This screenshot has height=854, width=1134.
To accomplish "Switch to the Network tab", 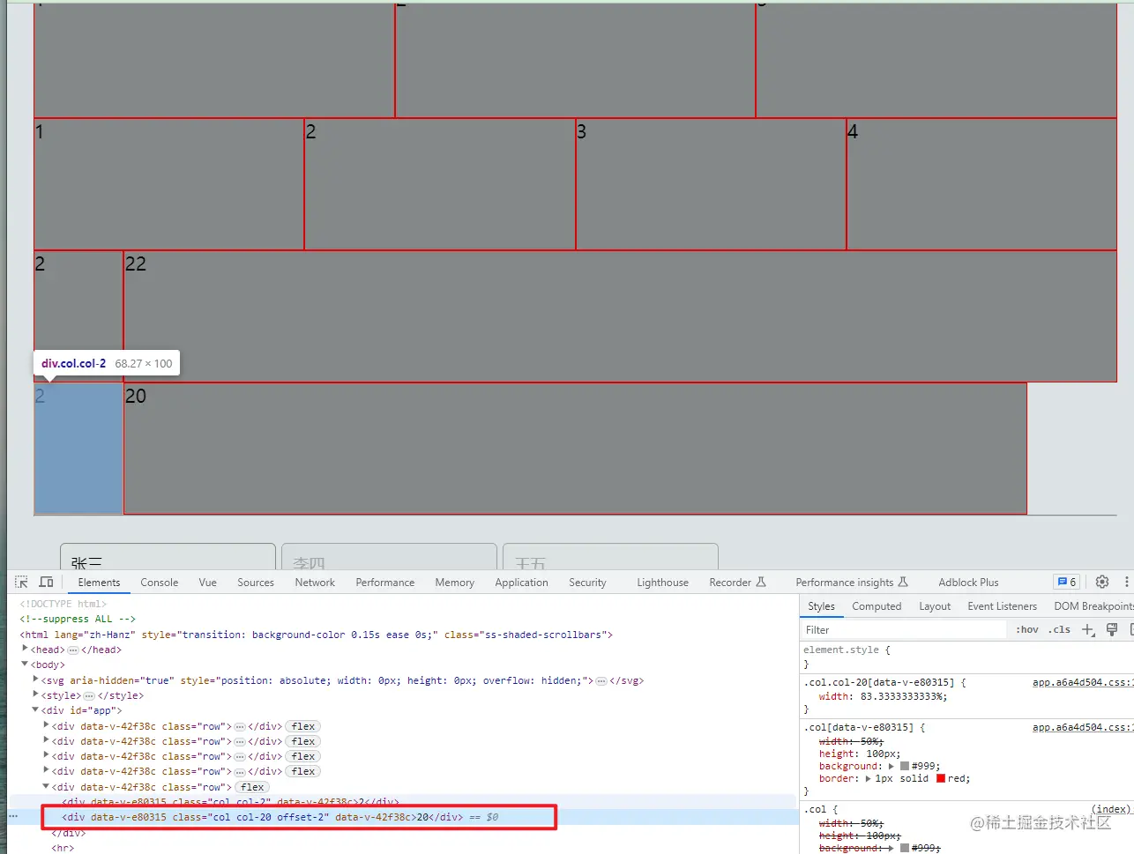I will click(315, 583).
